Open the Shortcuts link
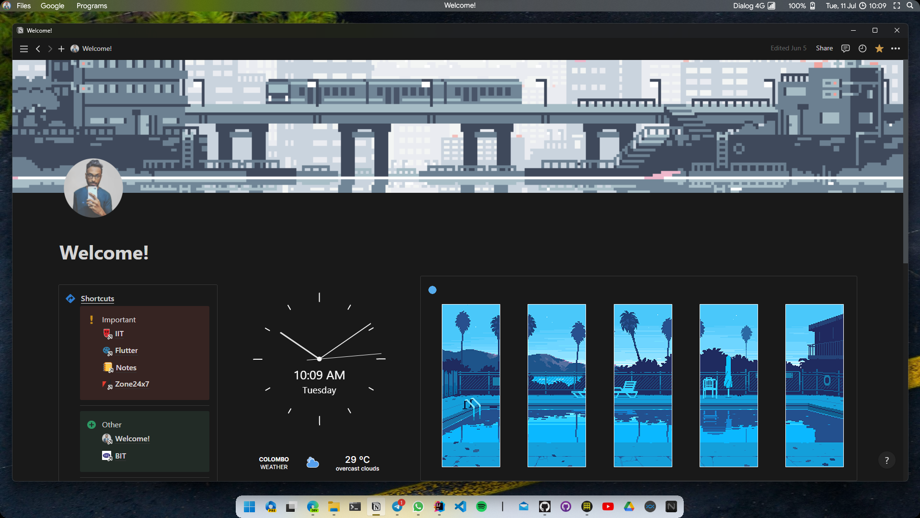Screen dimensions: 920x518 [97, 298]
